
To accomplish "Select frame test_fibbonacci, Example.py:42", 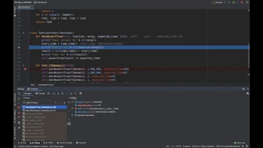I will 44,111.
